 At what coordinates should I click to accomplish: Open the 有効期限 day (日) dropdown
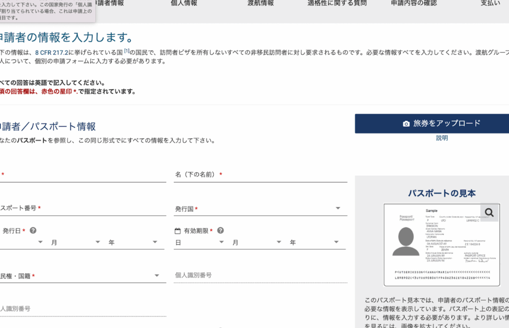[199, 243]
